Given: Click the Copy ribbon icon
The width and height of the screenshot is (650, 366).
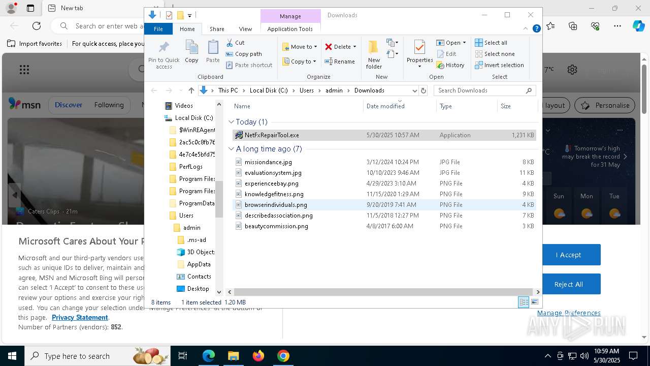Looking at the screenshot, I should click(191, 52).
